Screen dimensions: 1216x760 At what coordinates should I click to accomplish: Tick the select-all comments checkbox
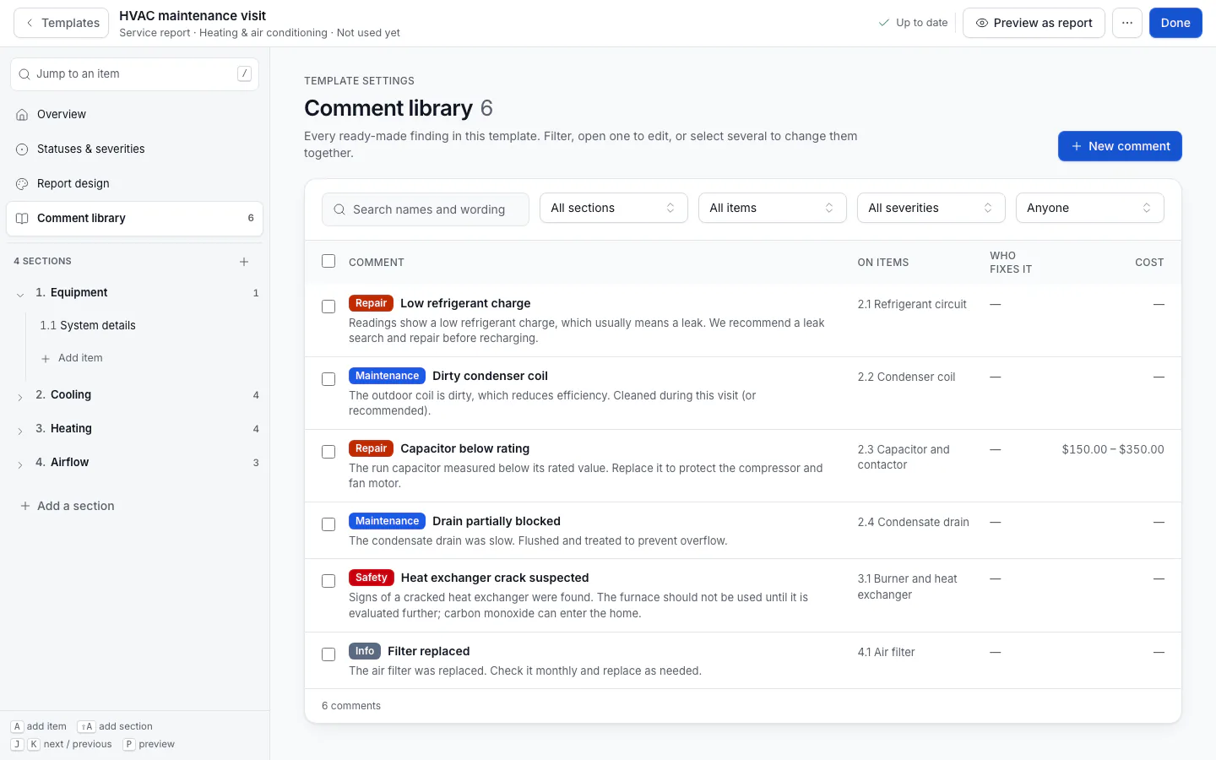click(328, 261)
